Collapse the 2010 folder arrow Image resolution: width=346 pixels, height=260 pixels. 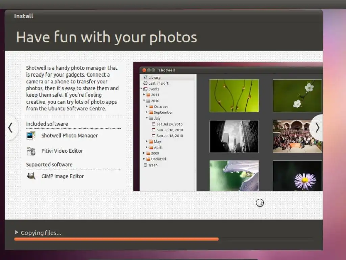[144, 100]
